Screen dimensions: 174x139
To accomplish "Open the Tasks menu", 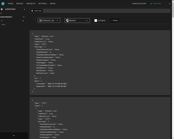I will coord(10,3).
